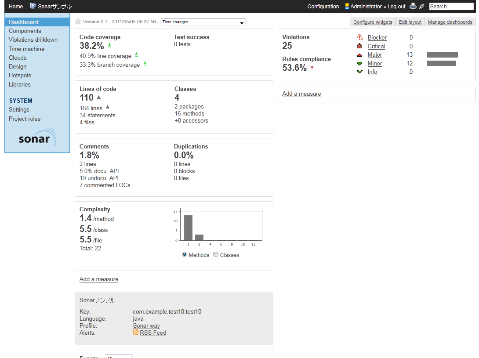Open Configuration in the top bar
The height and width of the screenshot is (358, 479).
point(323,7)
